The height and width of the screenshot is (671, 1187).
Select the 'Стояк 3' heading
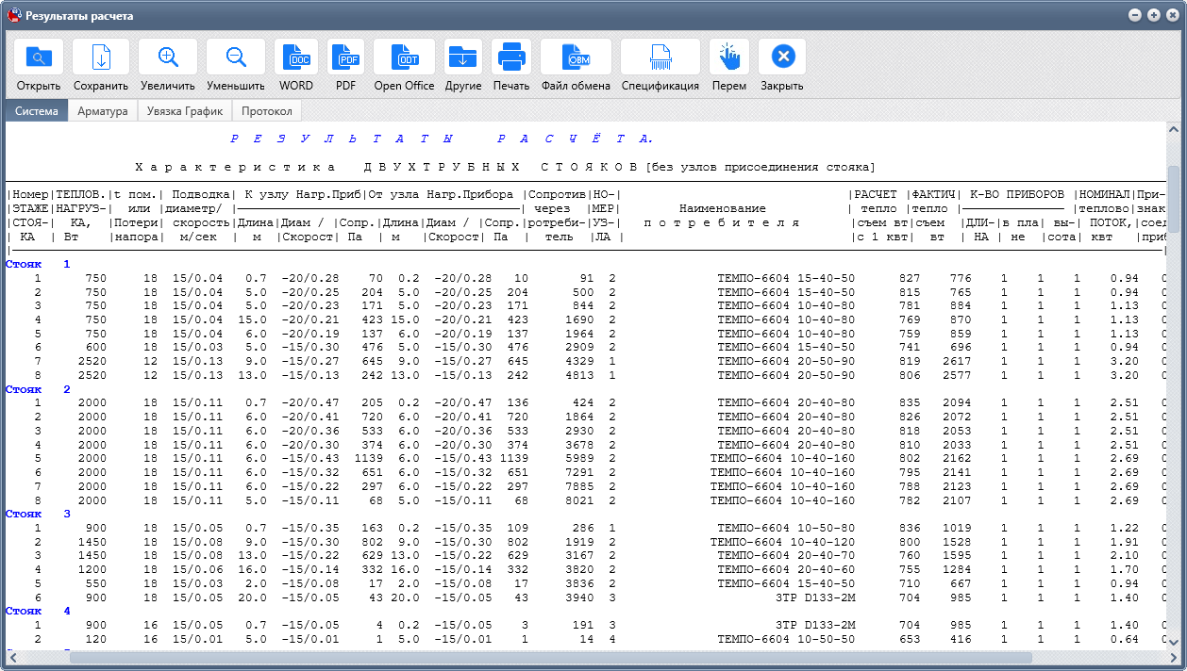(x=38, y=514)
